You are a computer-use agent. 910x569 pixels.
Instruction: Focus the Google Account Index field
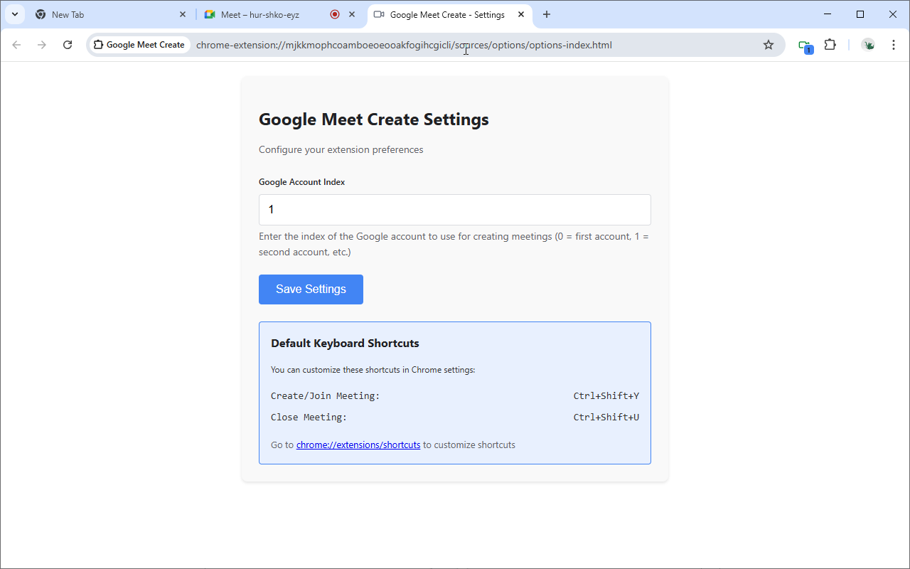pyautogui.click(x=454, y=210)
